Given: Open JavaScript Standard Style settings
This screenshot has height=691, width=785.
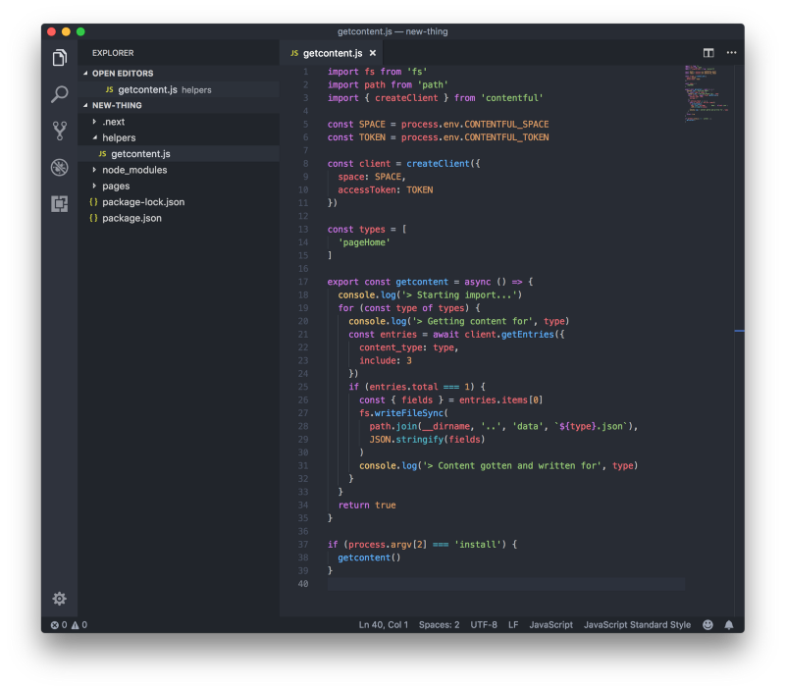Looking at the screenshot, I should tap(639, 624).
